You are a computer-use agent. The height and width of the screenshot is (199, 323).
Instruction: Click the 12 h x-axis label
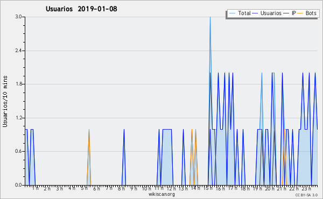coord(171,188)
